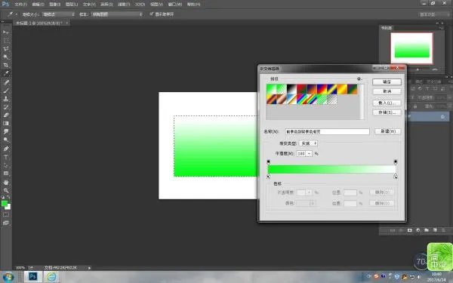Click the gradient name input field
Image resolution: width=453 pixels, height=283 pixels.
(328, 131)
